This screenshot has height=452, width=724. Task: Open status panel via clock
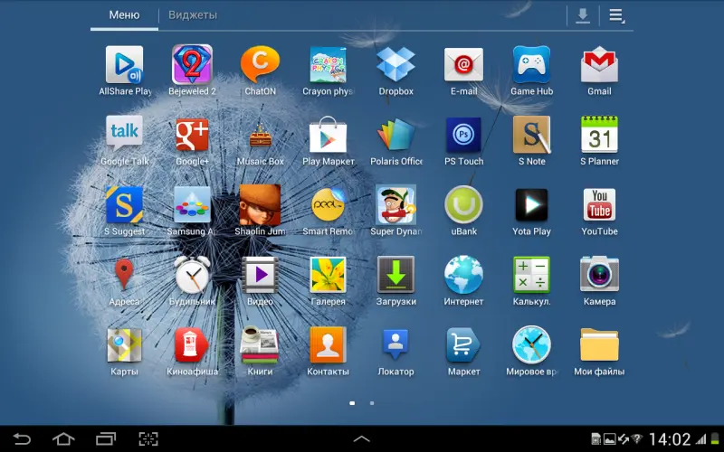point(670,439)
